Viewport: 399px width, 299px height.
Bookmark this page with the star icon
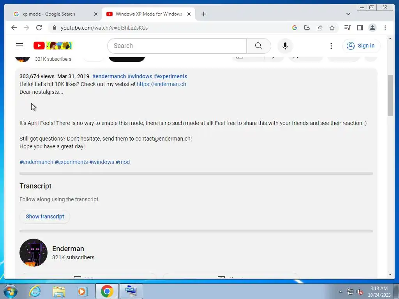click(x=332, y=28)
